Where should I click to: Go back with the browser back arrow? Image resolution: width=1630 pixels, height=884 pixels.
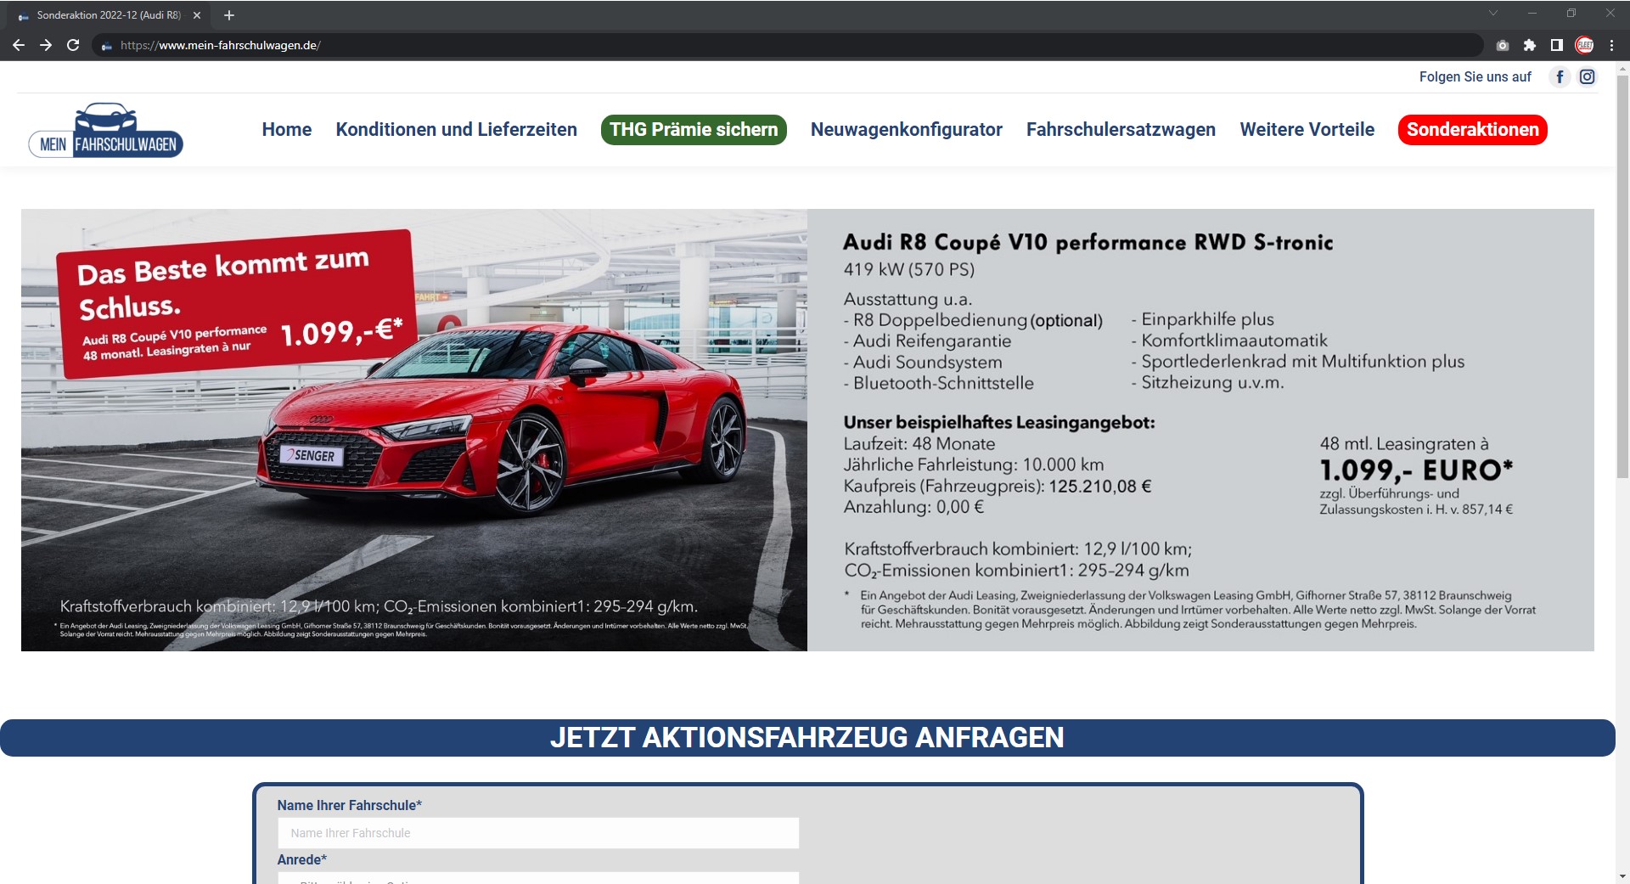coord(19,45)
